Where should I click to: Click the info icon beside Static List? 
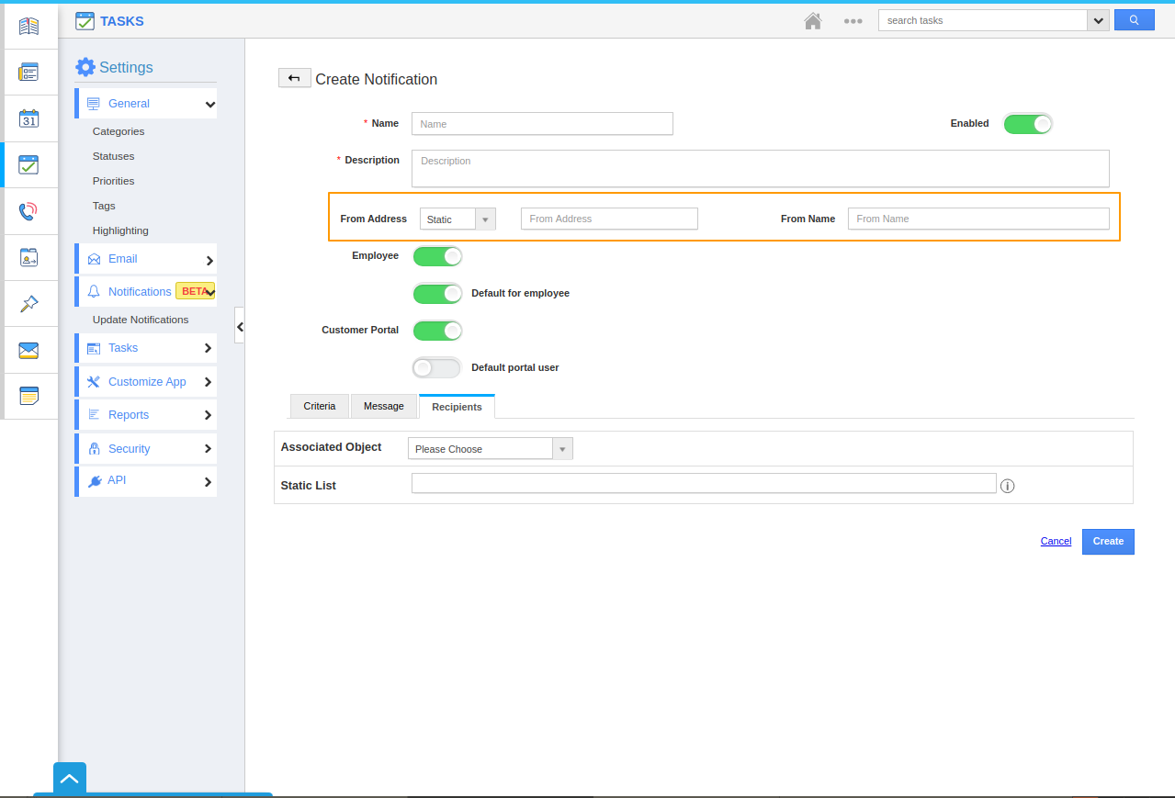coord(1007,486)
